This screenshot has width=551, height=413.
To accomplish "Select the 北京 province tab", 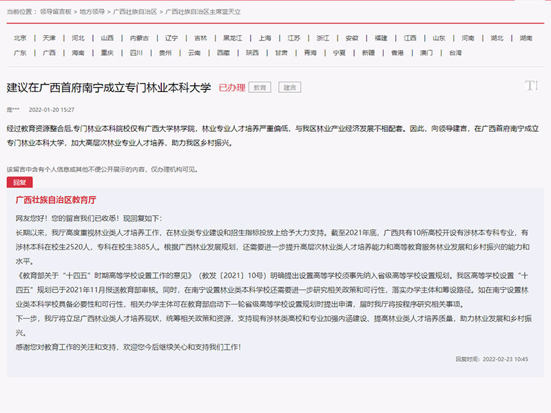I will point(20,38).
